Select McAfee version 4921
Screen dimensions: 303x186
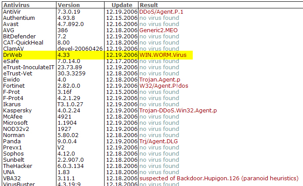pyautogui.click(x=64, y=117)
